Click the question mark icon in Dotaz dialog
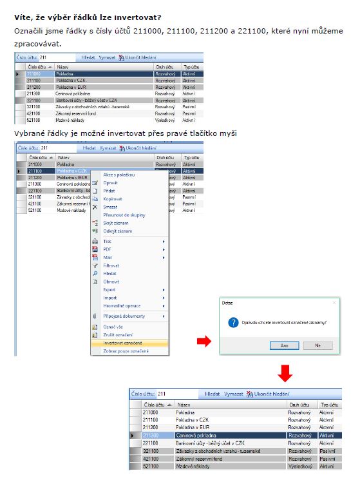This screenshot has width=360, height=500. tap(233, 323)
